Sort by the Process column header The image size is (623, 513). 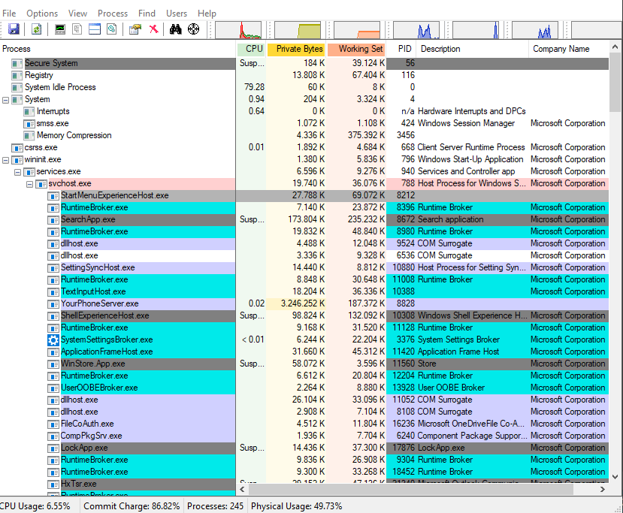117,49
